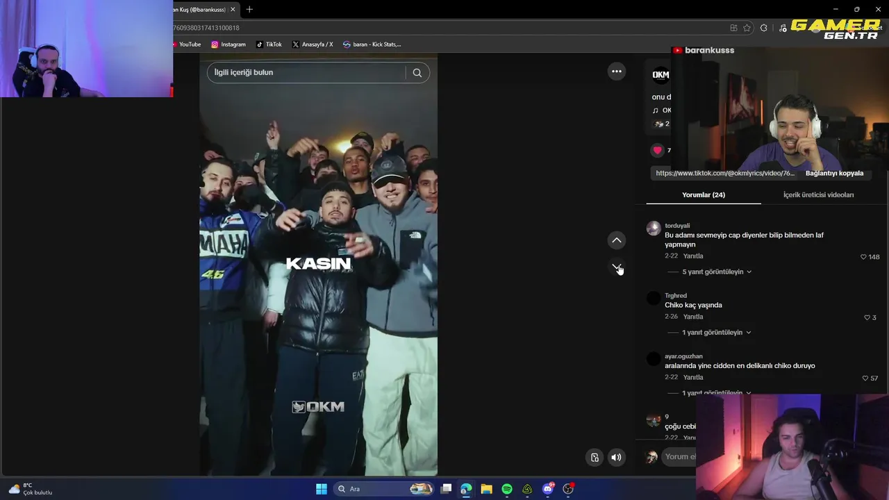The height and width of the screenshot is (500, 889).
Task: Click the split screen icon in address bar
Action: 733,28
